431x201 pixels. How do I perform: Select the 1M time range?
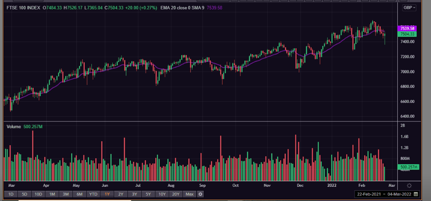click(x=52, y=195)
